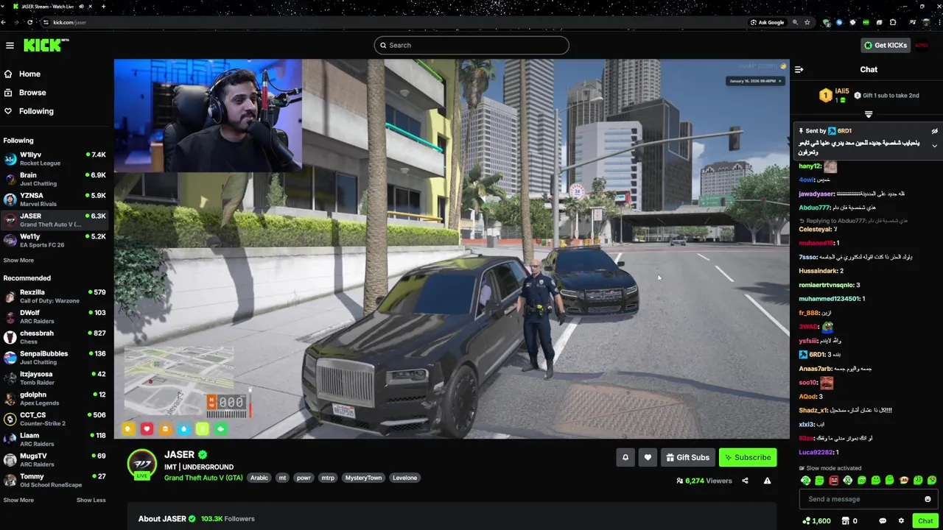Open Grand Theft Auto V category link
Screen dimensions: 943x530
pos(203,478)
